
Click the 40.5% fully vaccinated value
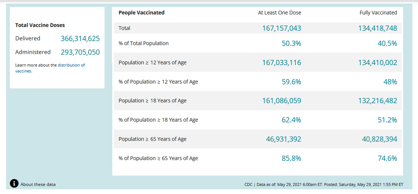(388, 44)
